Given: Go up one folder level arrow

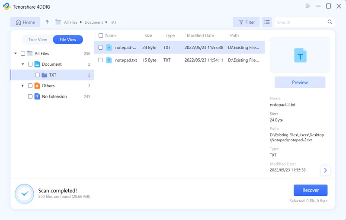Looking at the screenshot, I should (47, 22).
